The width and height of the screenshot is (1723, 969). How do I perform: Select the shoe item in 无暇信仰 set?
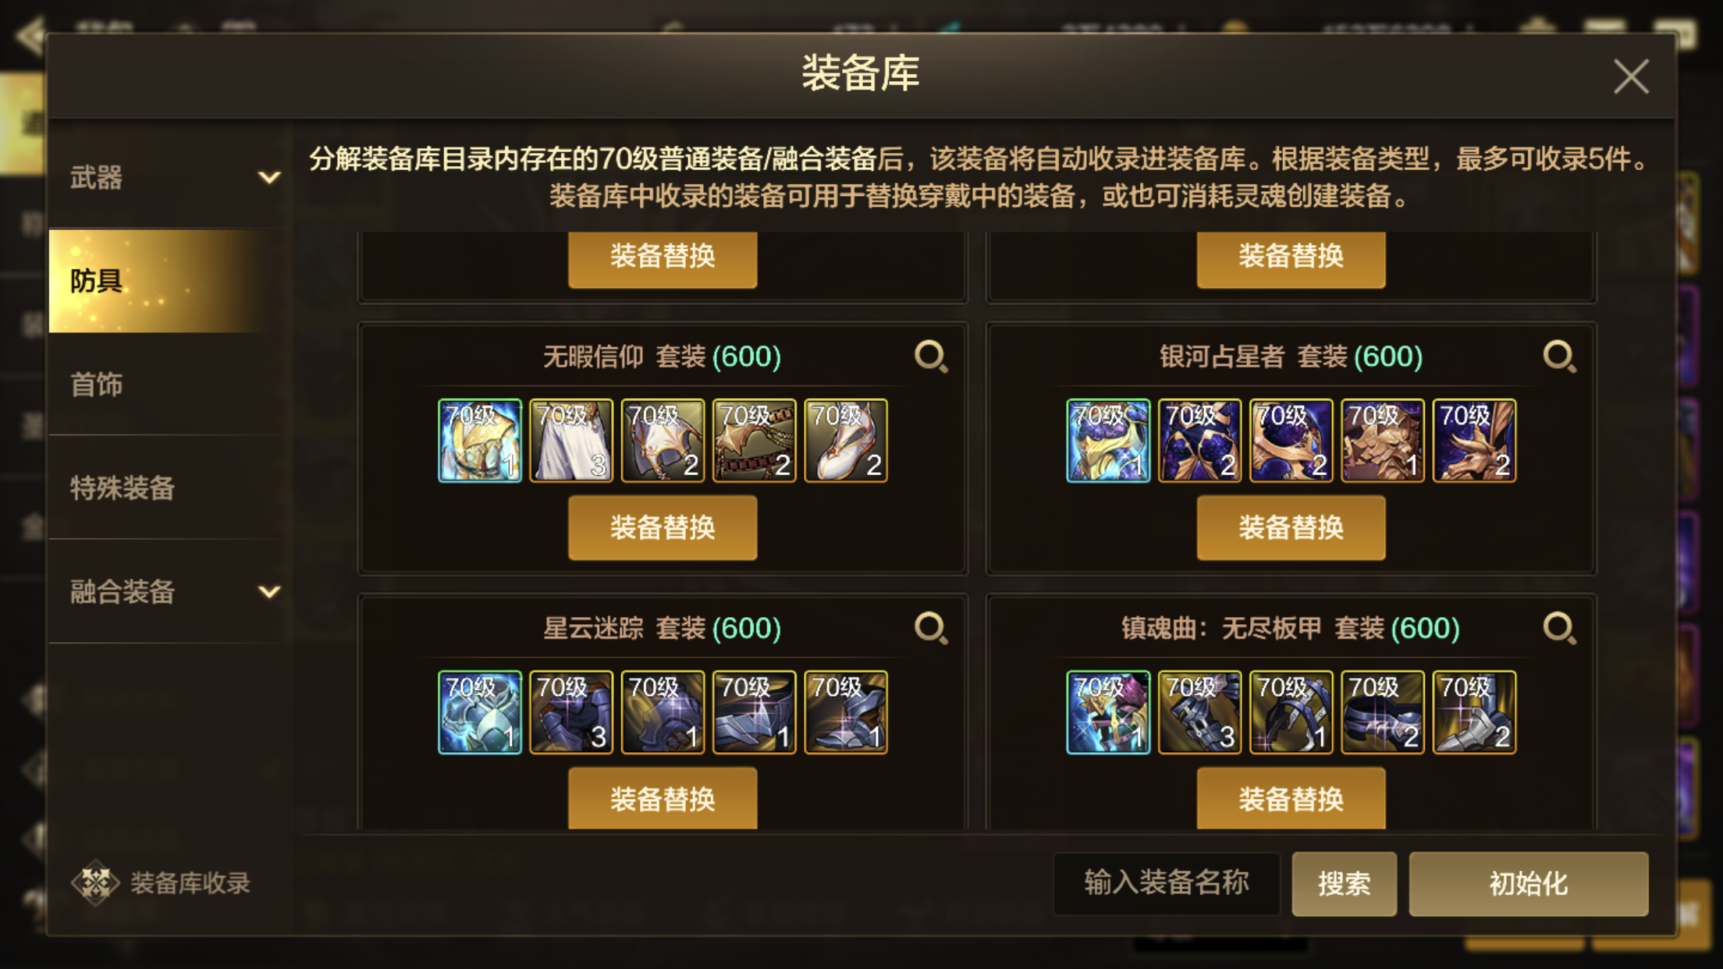[846, 441]
